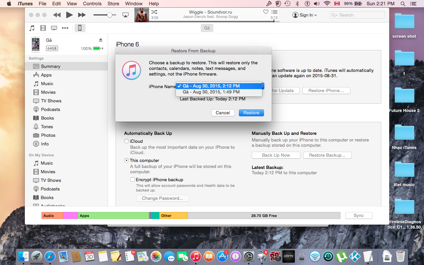Open Spotlight search in the menu bar

click(403, 4)
